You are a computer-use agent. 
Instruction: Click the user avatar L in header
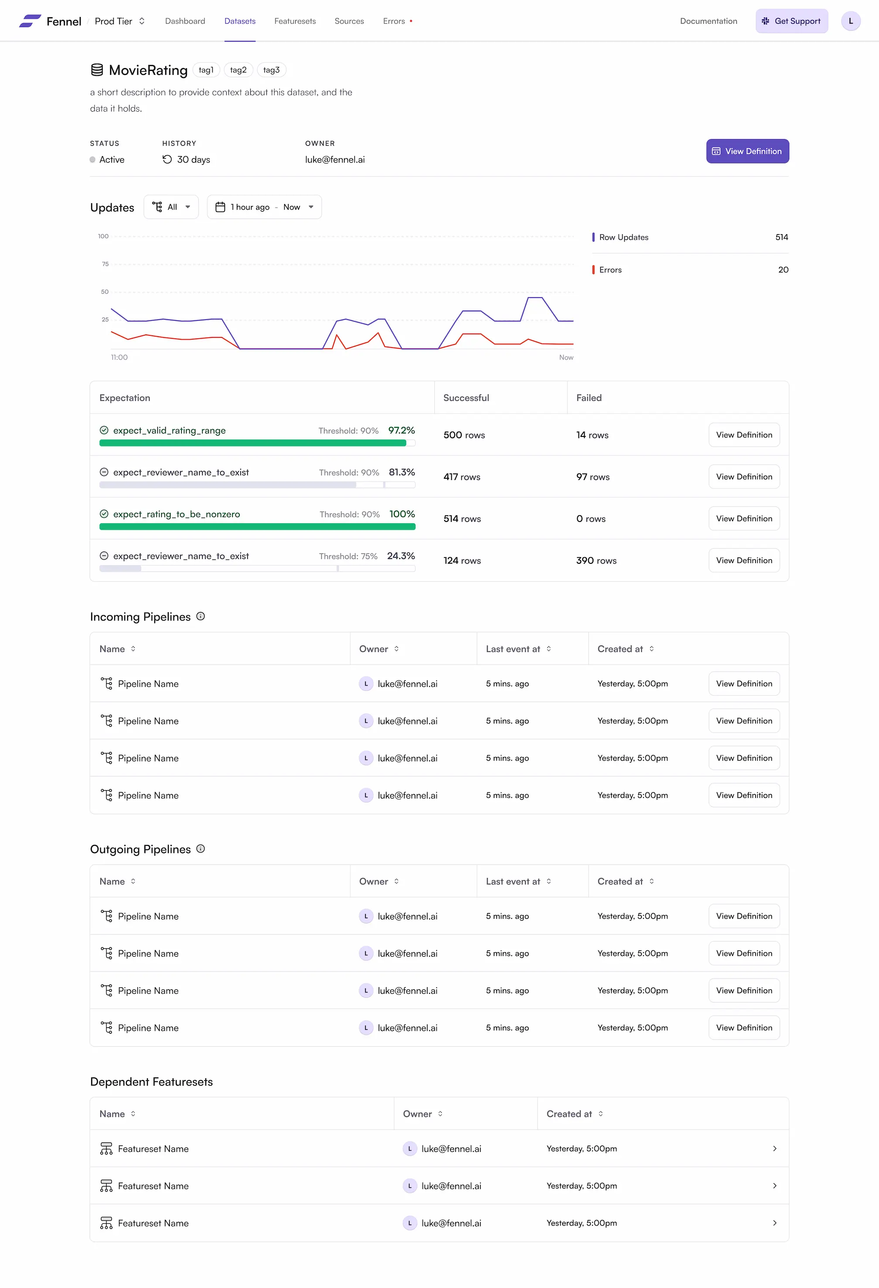[x=850, y=21]
